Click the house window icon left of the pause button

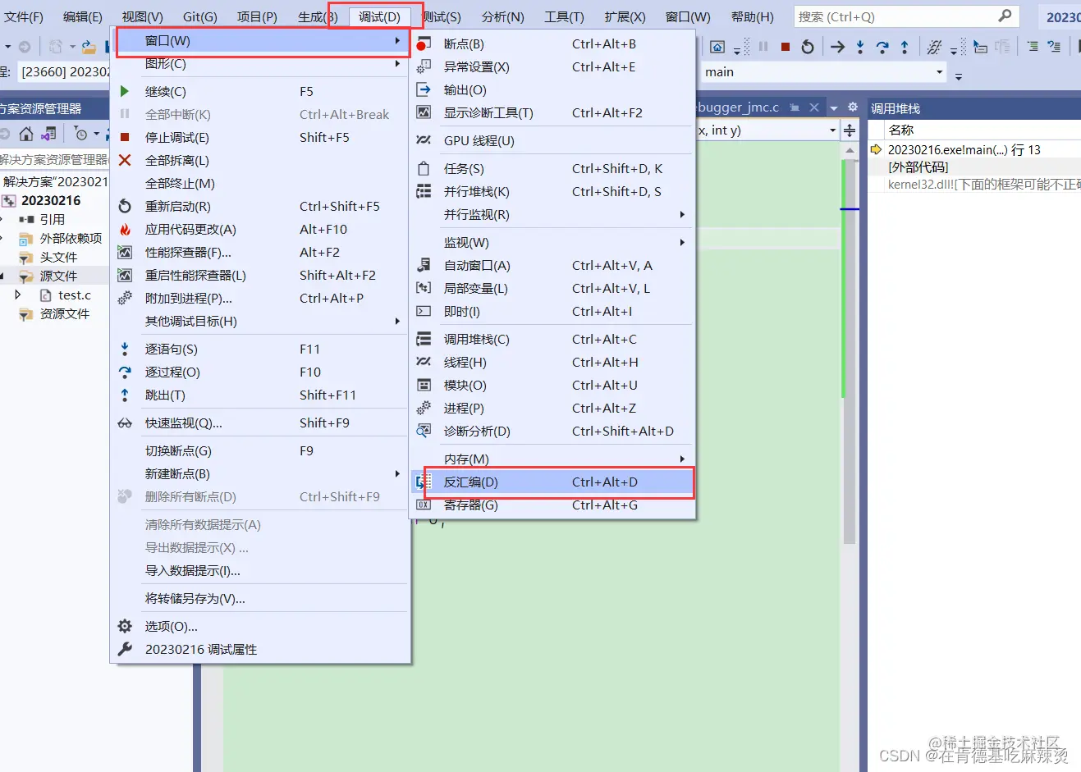pos(717,47)
